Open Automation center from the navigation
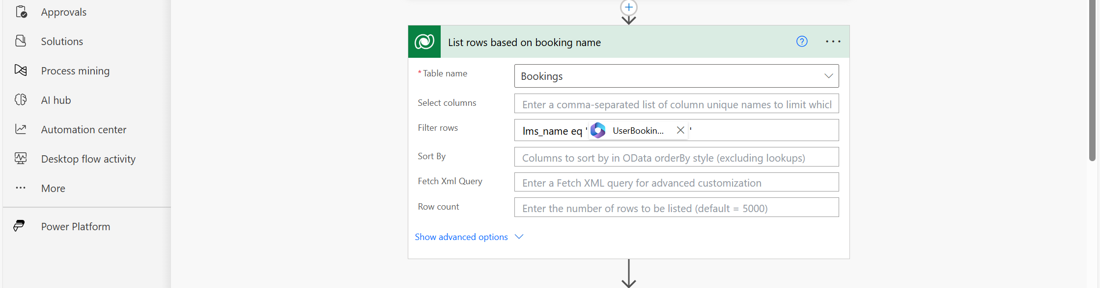Viewport: 1100px width, 288px height. click(x=84, y=129)
